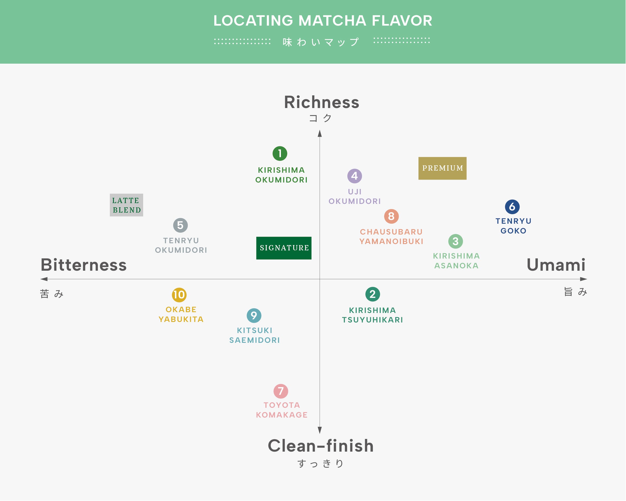The height and width of the screenshot is (501, 626).
Task: Select the light green number 3 circle
Action: pyautogui.click(x=455, y=241)
